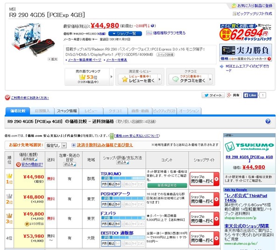Open the TSUKUMO PR ad logo
This screenshot has width=280, height=250.
[249, 147]
